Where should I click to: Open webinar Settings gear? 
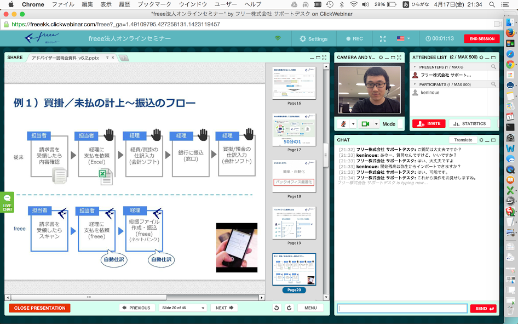pos(314,39)
